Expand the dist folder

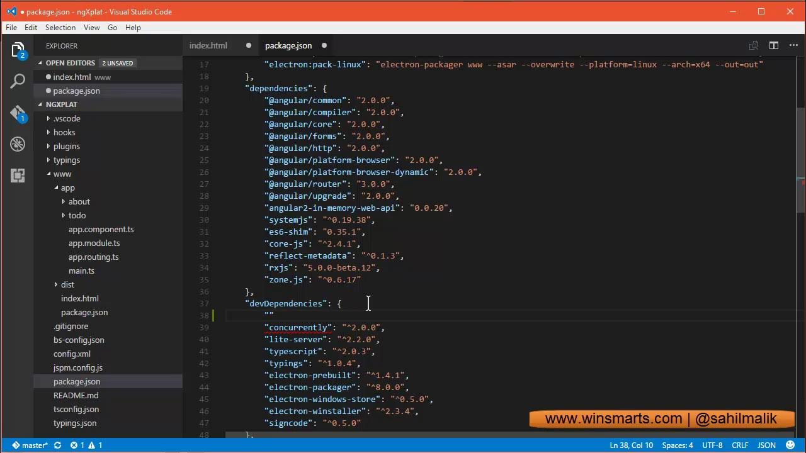click(56, 284)
